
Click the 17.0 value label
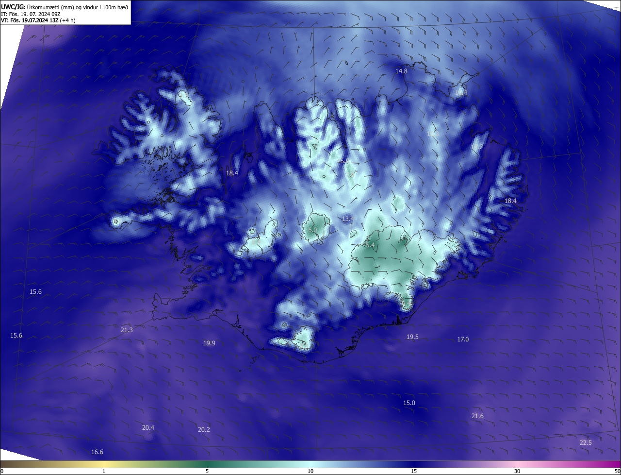(x=463, y=339)
